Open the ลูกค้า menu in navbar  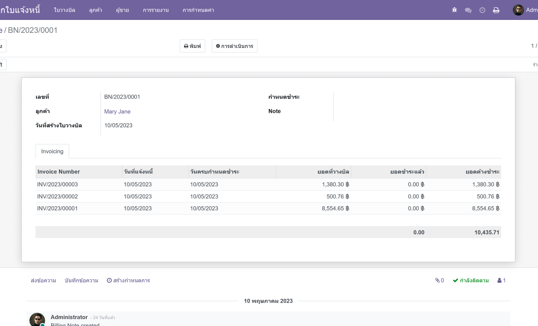95,10
